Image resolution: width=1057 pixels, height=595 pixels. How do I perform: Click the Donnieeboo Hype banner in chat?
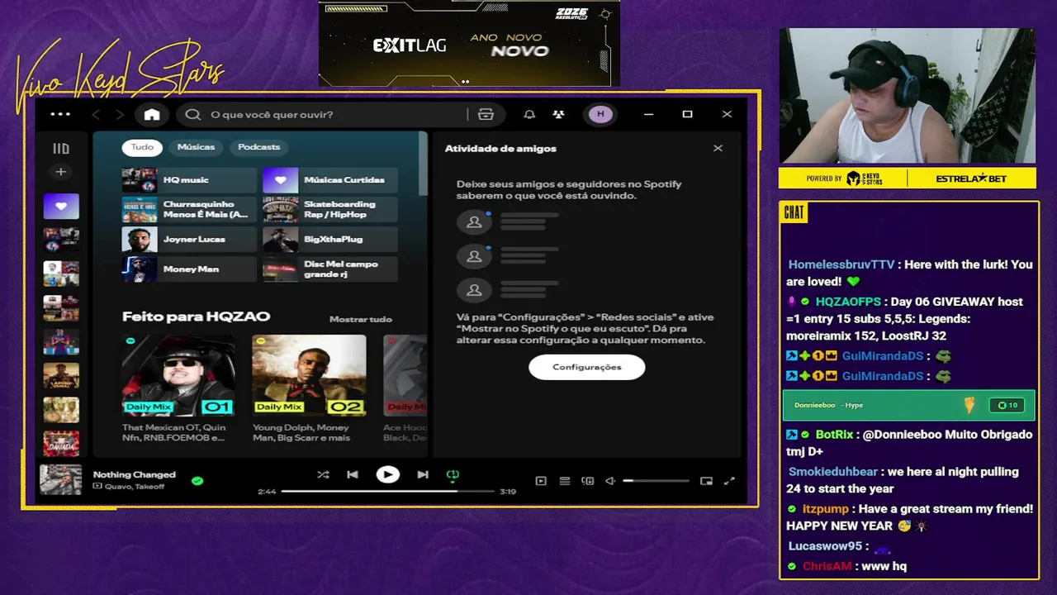coord(908,406)
